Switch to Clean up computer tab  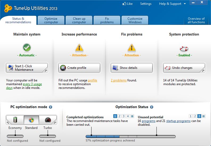pos(79,20)
